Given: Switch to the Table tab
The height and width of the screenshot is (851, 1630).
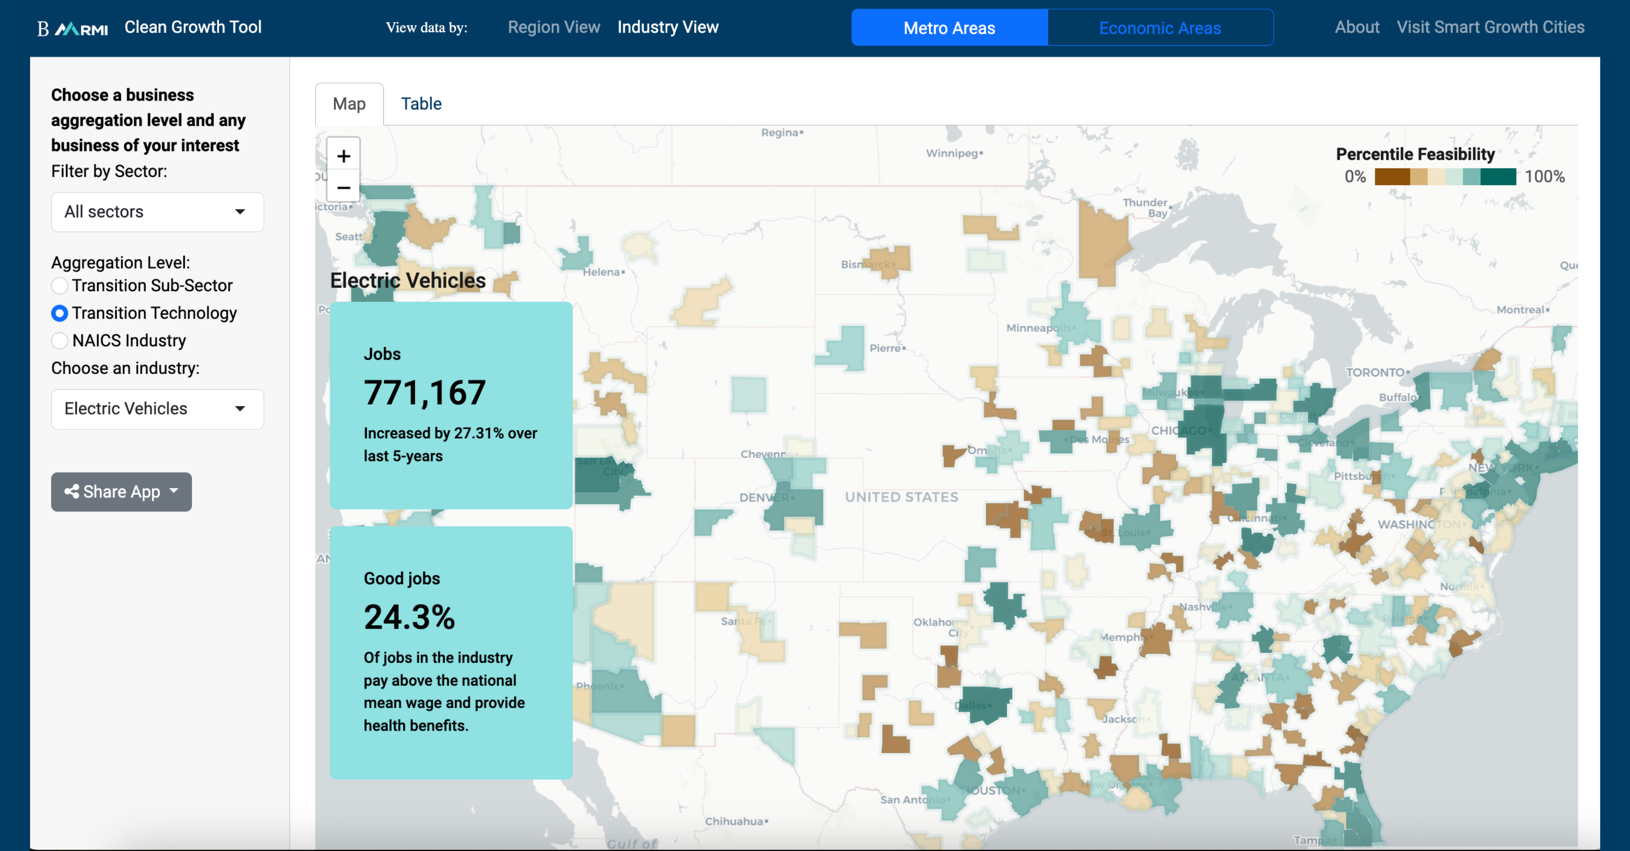Looking at the screenshot, I should click(x=421, y=104).
